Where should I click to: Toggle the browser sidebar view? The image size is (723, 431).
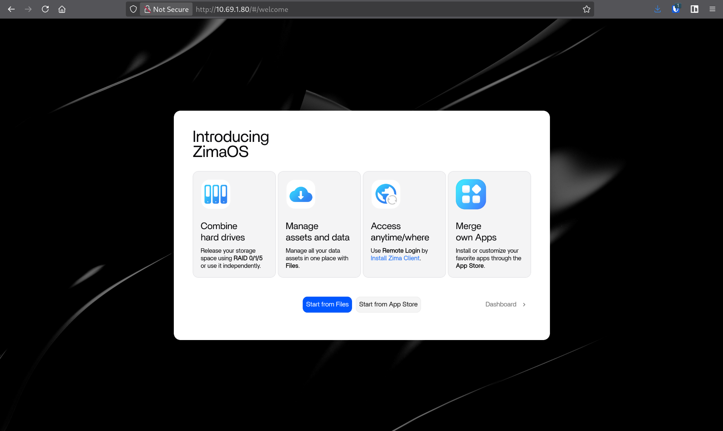694,9
